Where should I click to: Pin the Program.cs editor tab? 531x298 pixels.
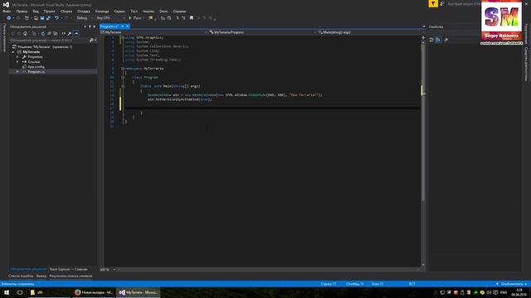[122, 26]
